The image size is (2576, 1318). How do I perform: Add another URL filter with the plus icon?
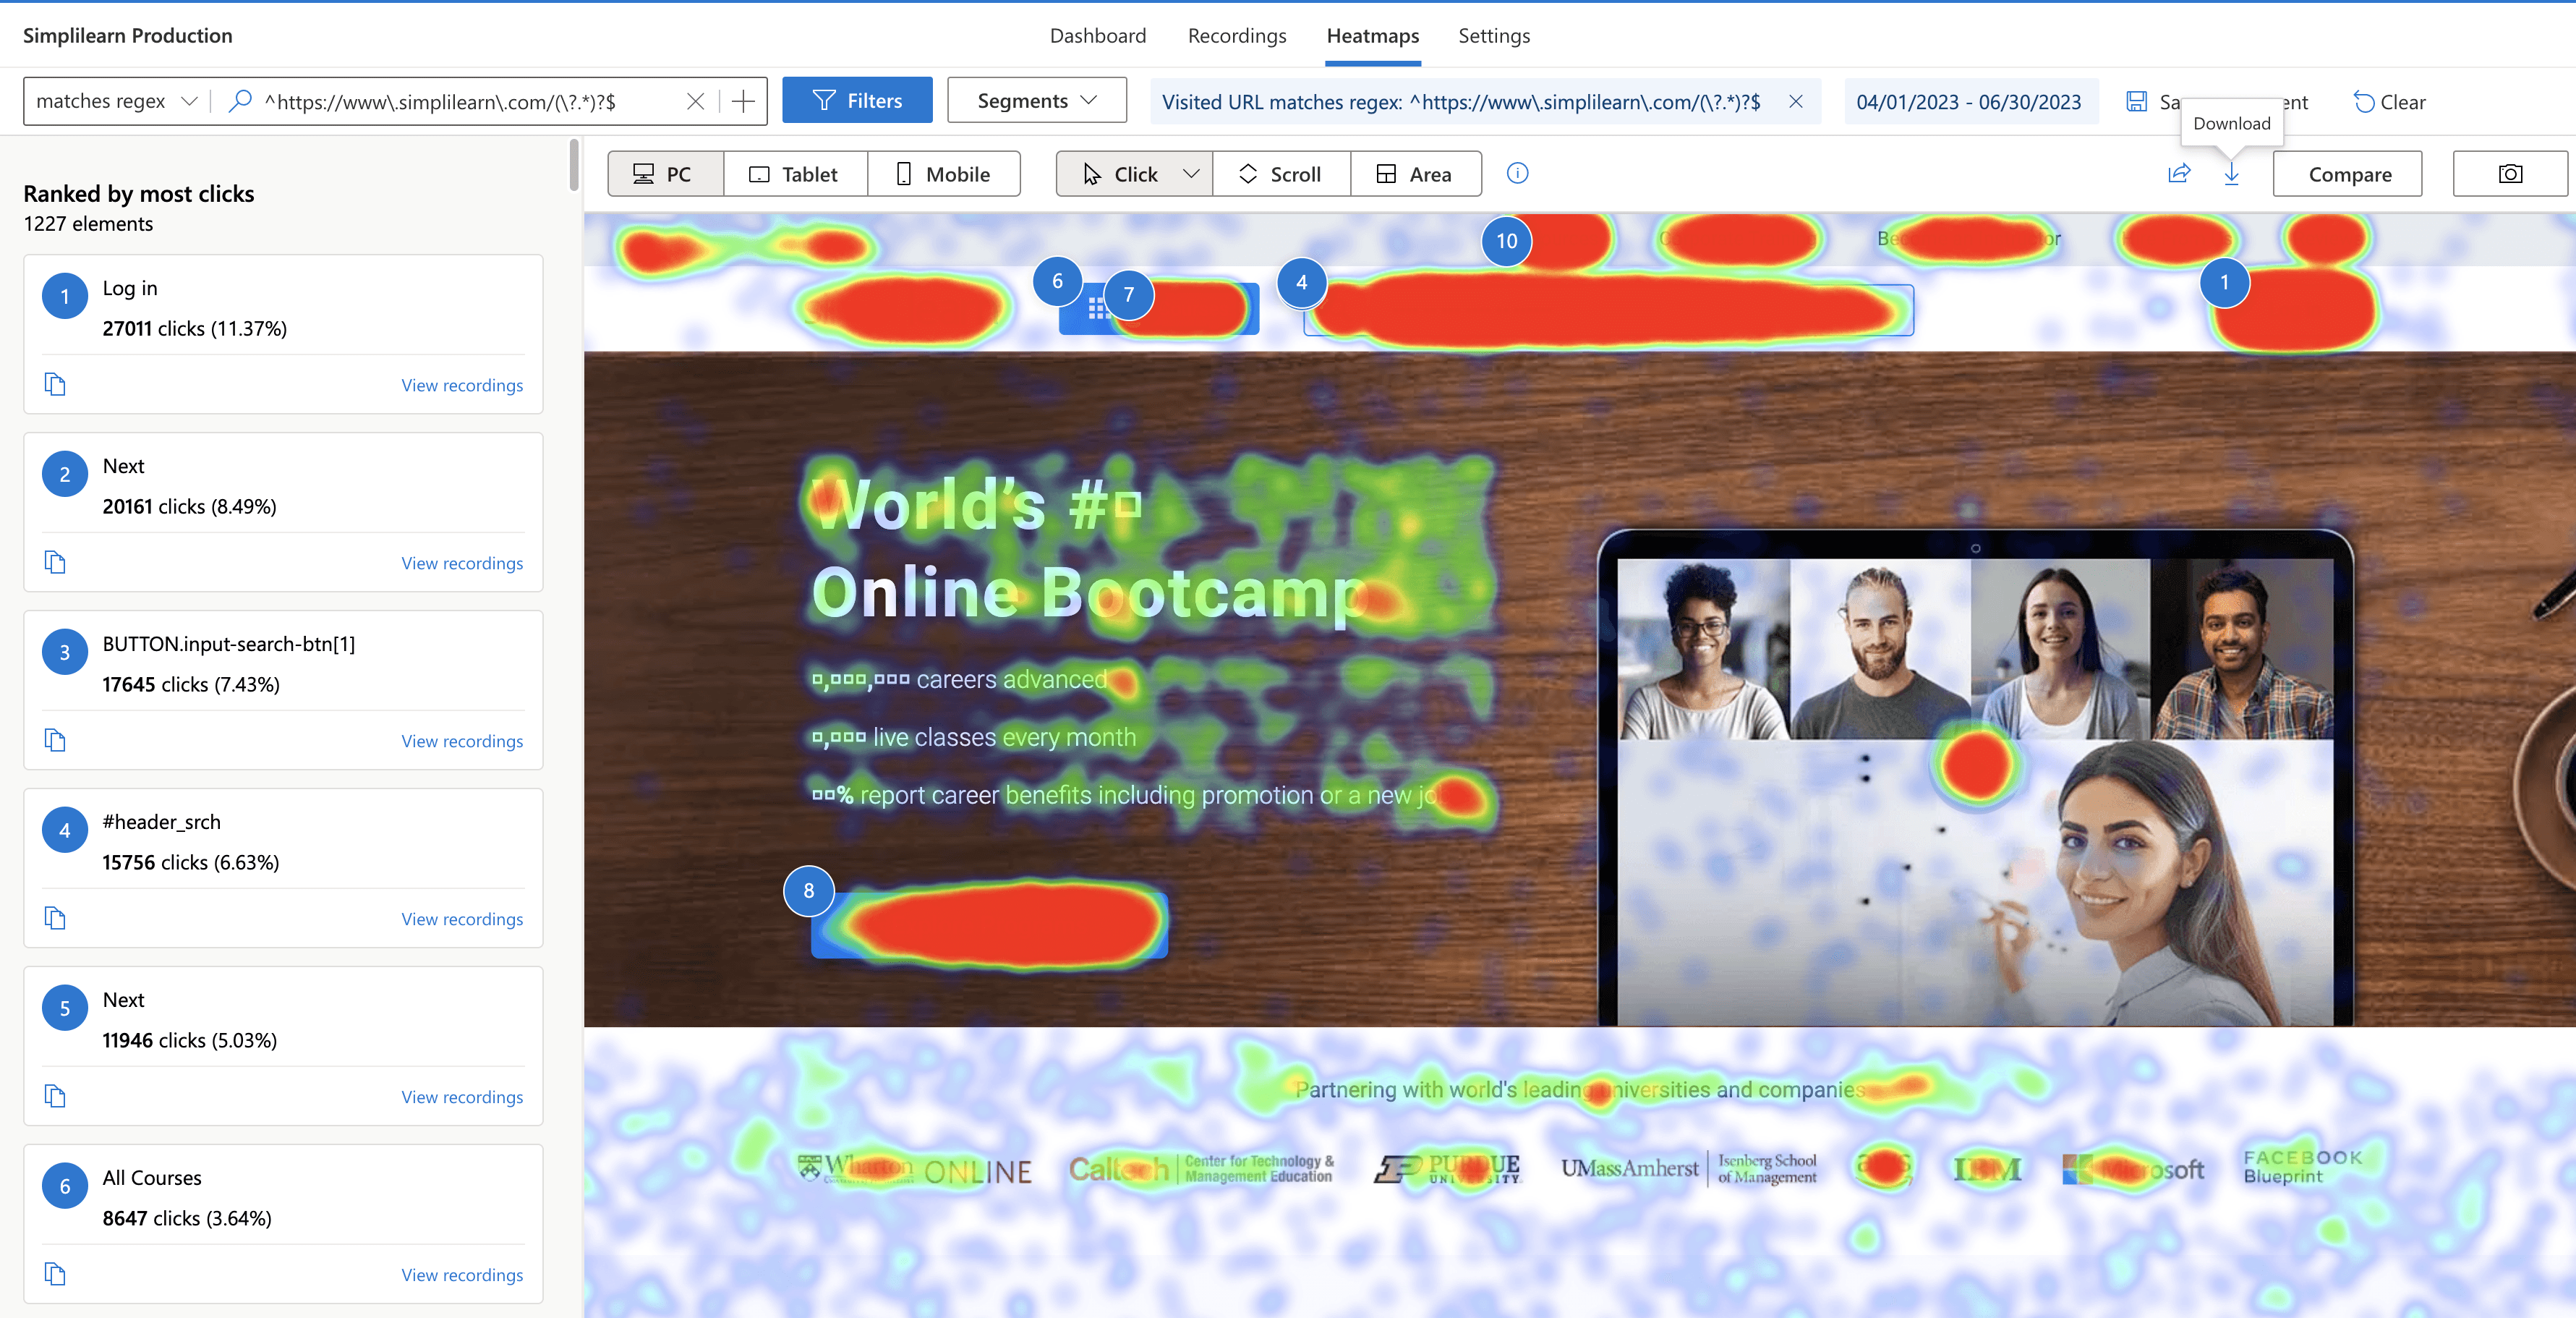point(743,101)
